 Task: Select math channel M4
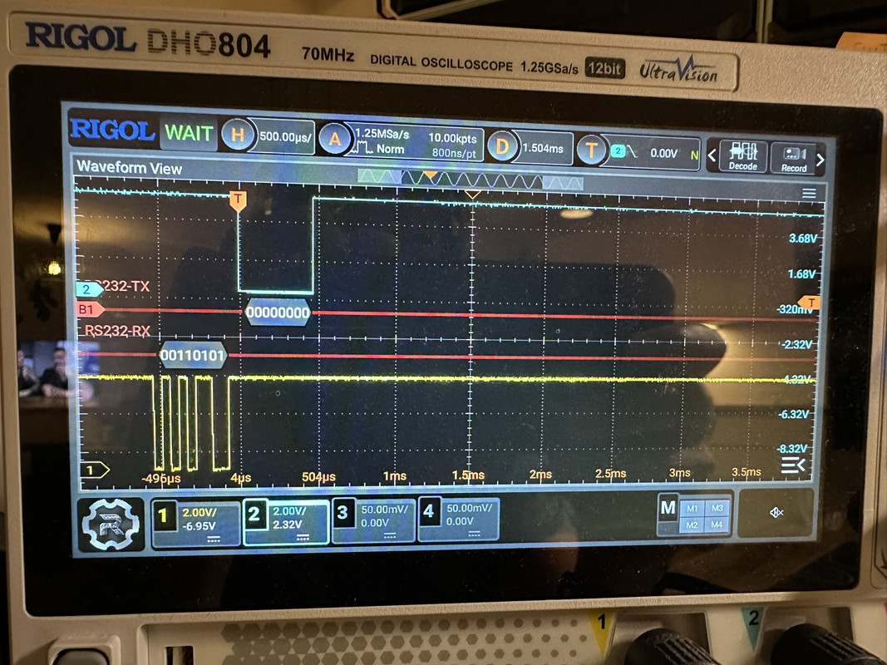[x=717, y=525]
